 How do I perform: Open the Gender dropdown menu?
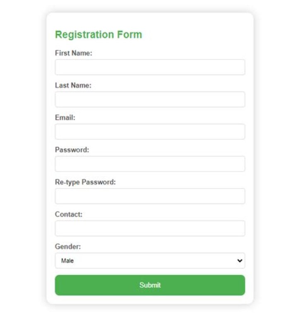150,261
